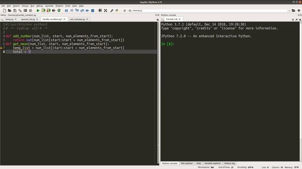Image resolution: width=302 pixels, height=169 pixels.
Task: Open a file using the folder icon
Action: pyautogui.click(x=9, y=10)
